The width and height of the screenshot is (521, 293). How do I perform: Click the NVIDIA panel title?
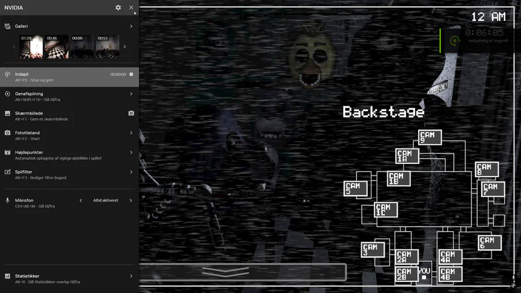pyautogui.click(x=14, y=8)
